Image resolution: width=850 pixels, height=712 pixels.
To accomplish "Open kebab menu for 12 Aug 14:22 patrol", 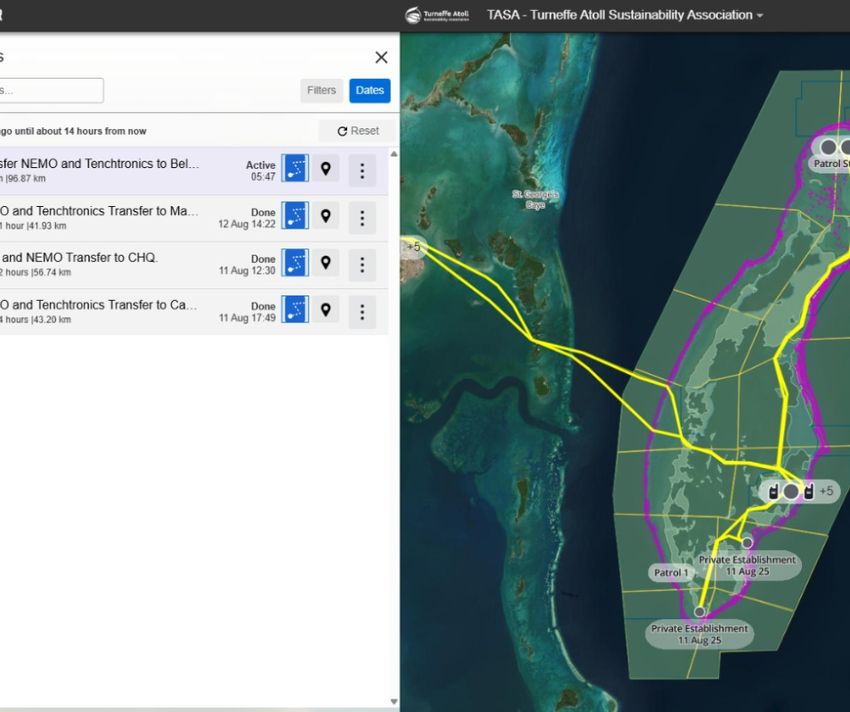I will 362,217.
